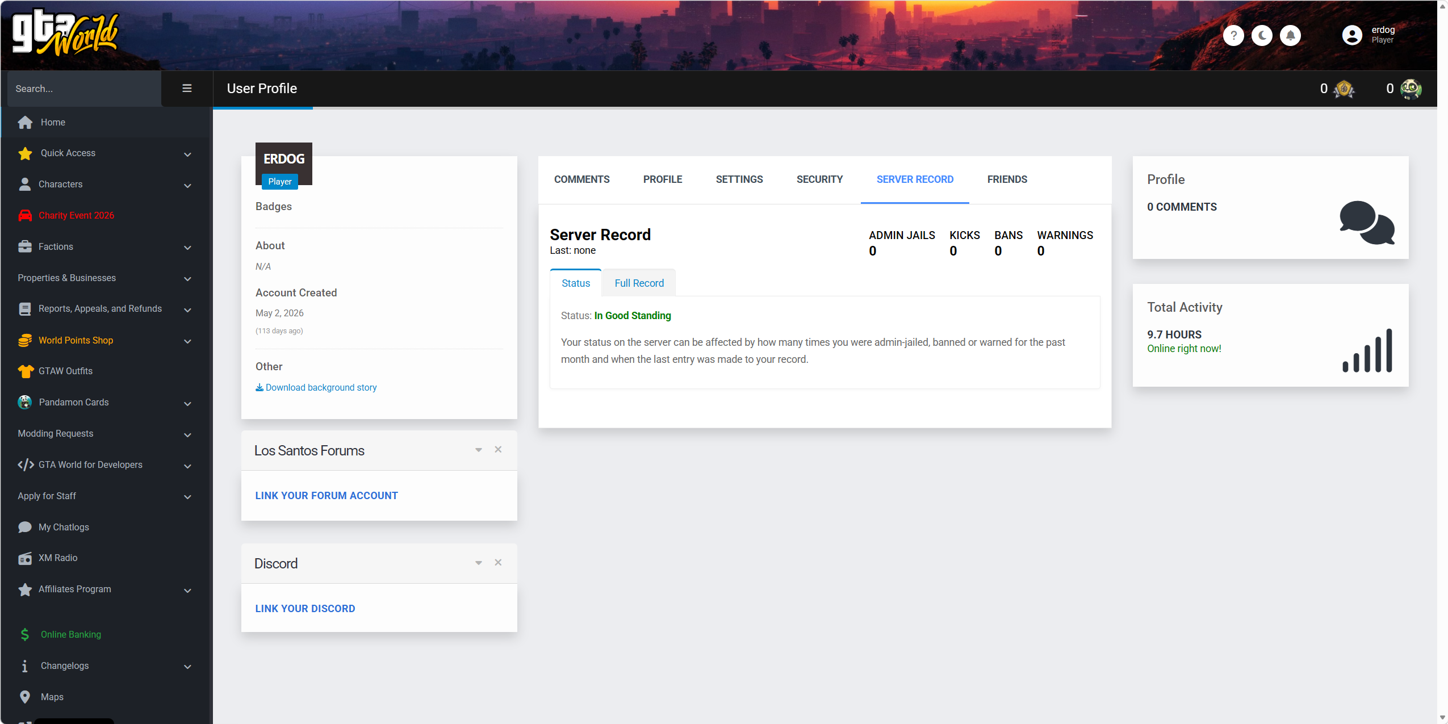Click the Charity Event car icon

click(25, 215)
